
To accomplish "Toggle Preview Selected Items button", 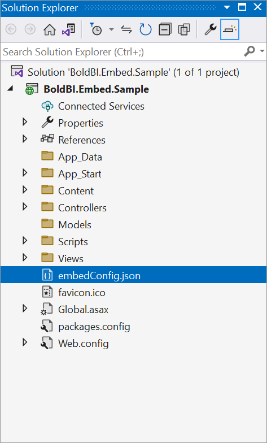I will pyautogui.click(x=230, y=29).
